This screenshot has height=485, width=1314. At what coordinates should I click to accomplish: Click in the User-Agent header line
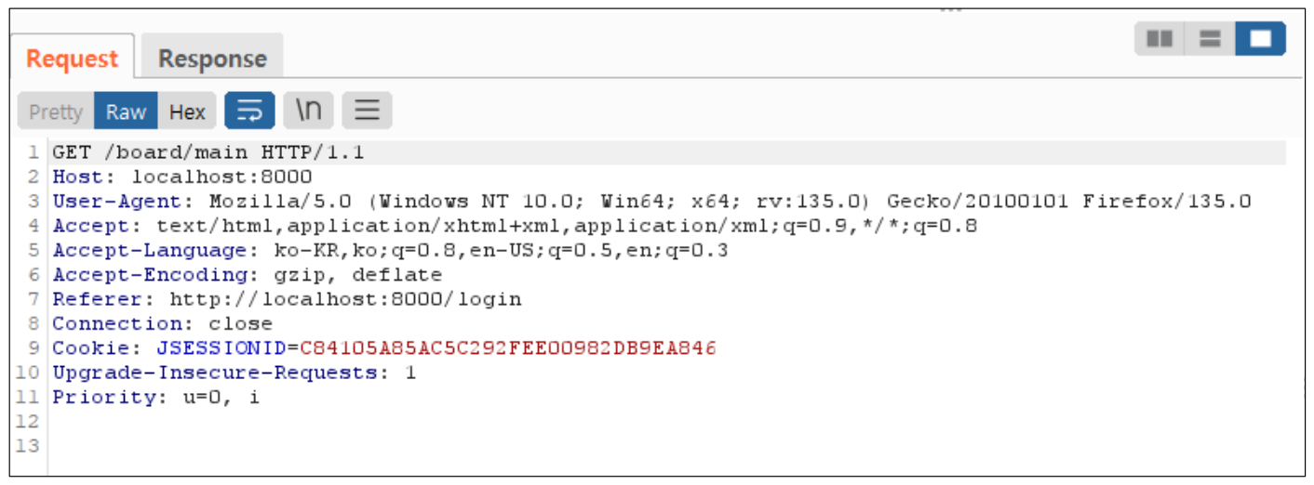tap(651, 201)
